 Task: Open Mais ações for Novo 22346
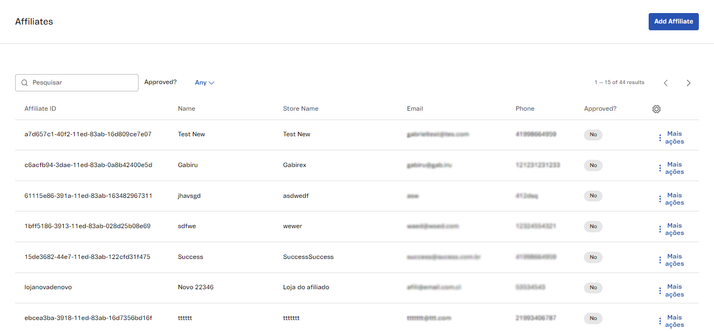tap(670, 290)
